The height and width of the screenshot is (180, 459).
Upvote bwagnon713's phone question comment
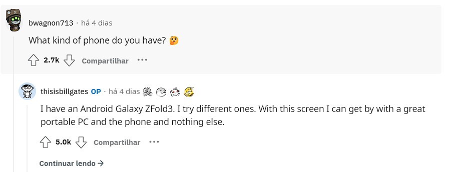coord(34,60)
